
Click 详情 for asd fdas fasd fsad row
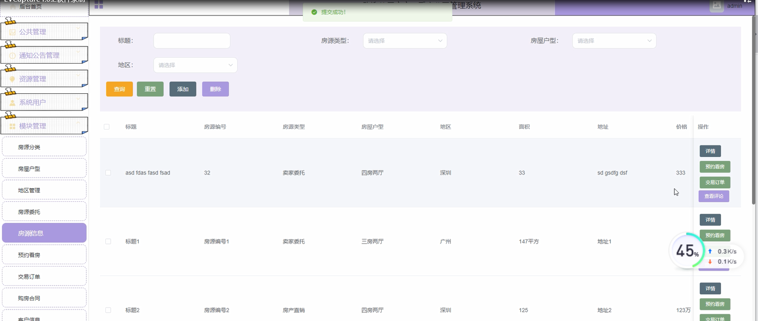[710, 151]
